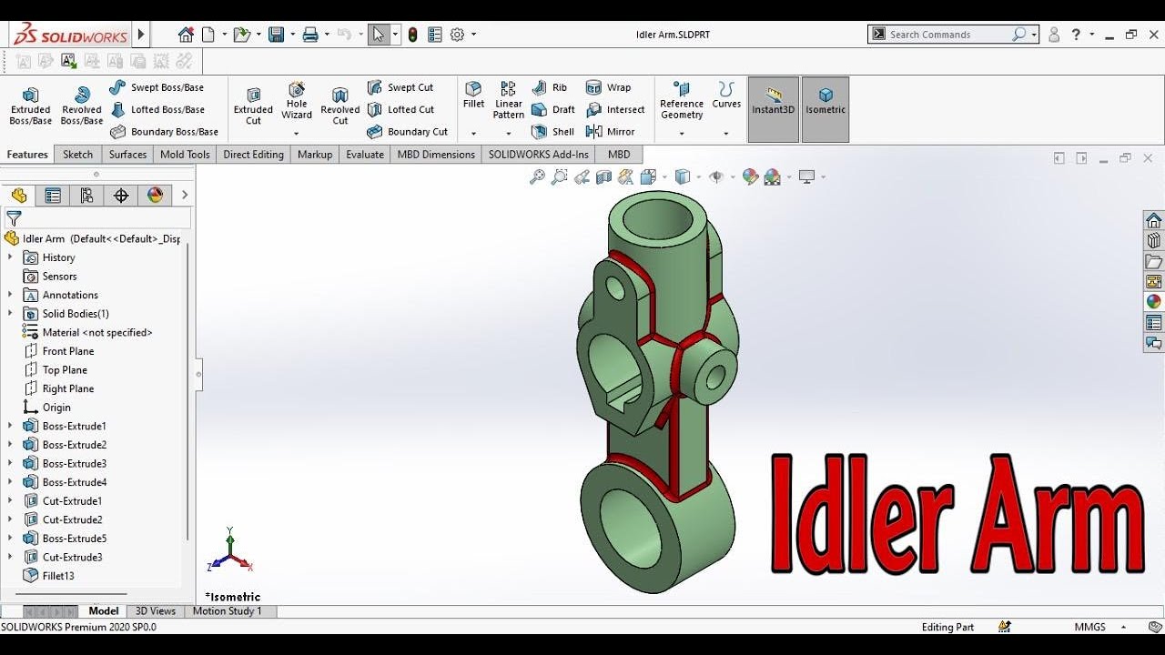The image size is (1165, 655).
Task: Select the Lofted Cut tool
Action: 400,109
